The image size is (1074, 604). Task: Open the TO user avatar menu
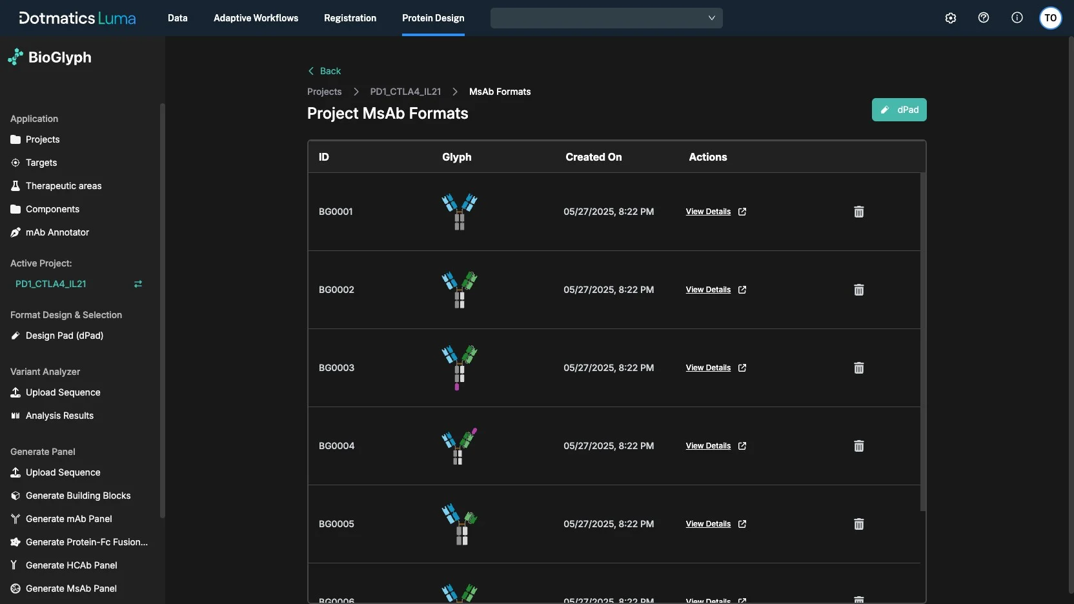pyautogui.click(x=1051, y=18)
